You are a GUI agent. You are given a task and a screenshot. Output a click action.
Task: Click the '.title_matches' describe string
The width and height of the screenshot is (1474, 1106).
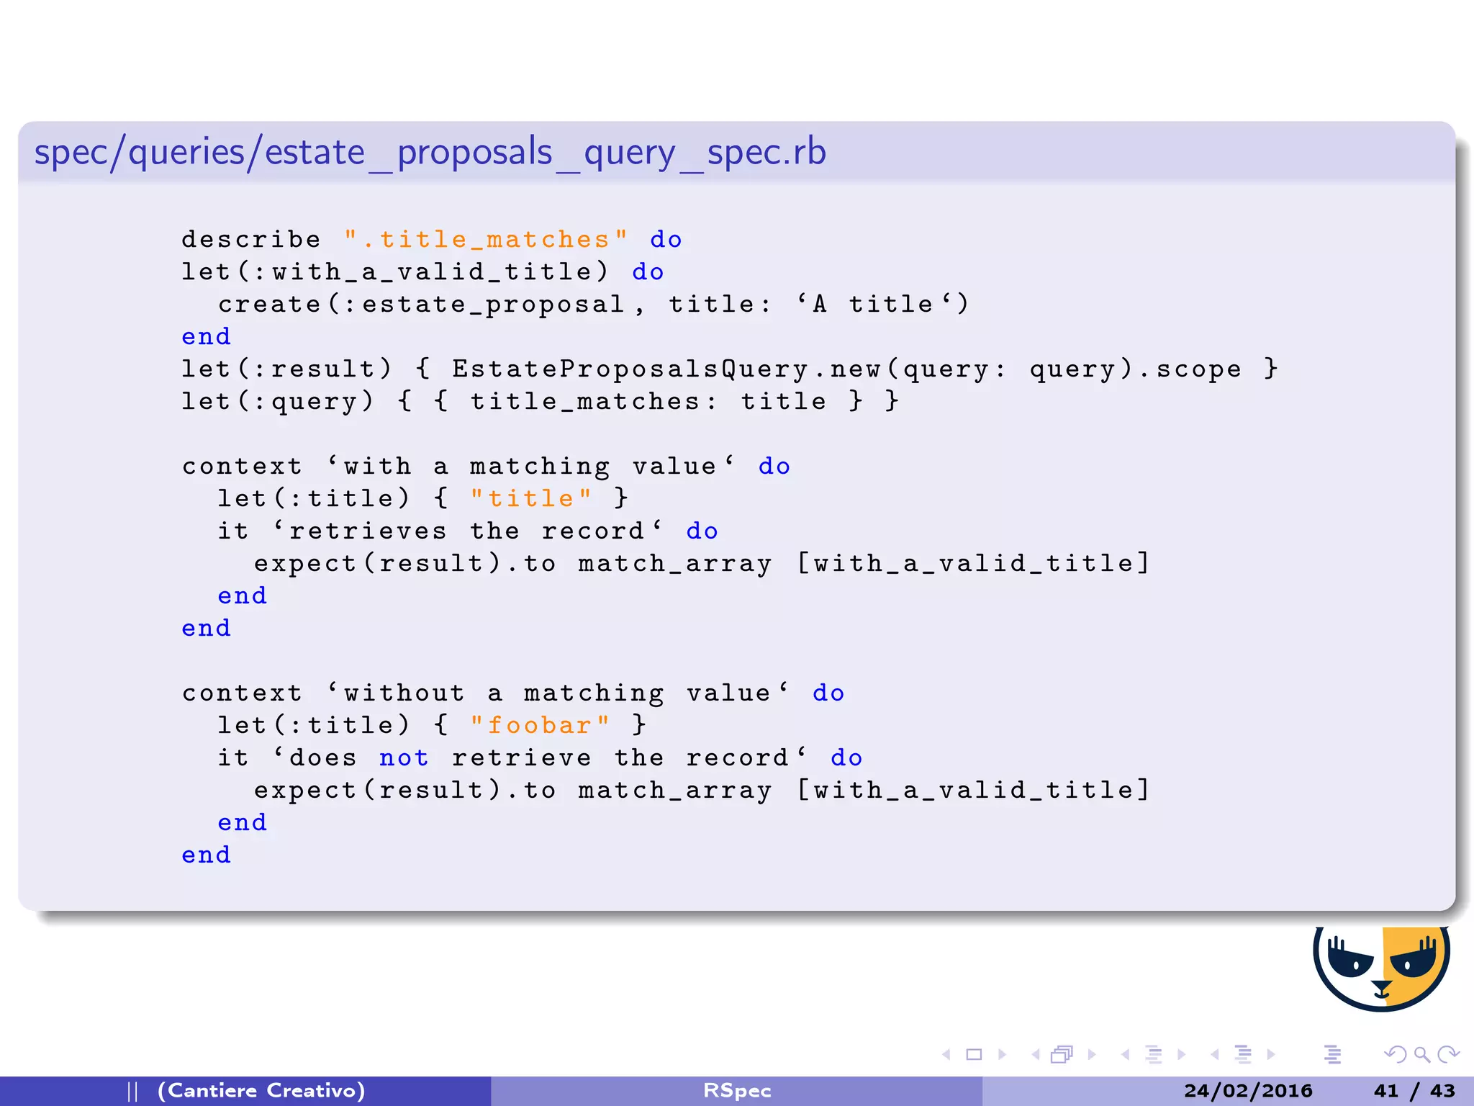coord(486,240)
